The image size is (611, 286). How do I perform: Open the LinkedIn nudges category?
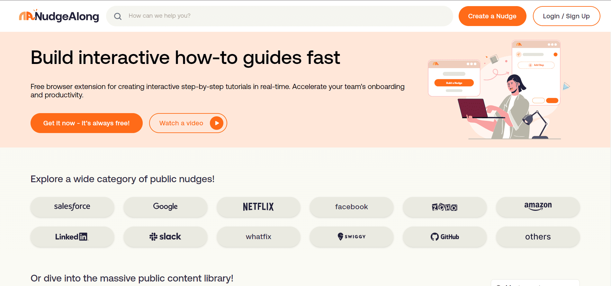pos(72,237)
